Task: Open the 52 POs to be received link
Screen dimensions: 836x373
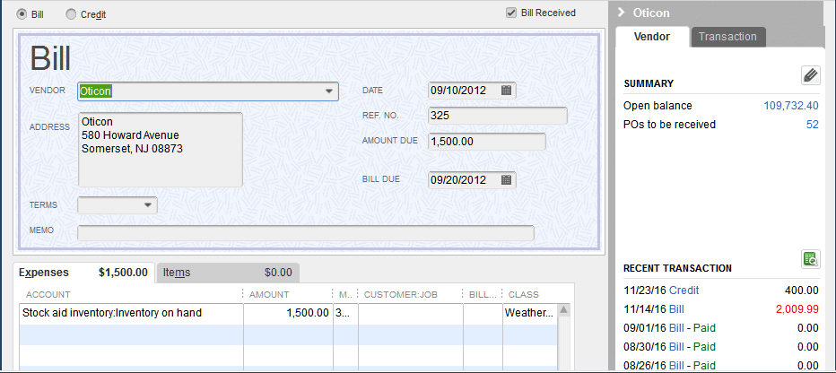Action: pos(813,125)
